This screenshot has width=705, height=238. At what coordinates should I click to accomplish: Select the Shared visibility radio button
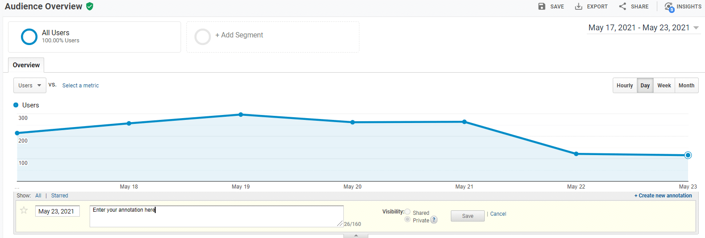point(408,212)
